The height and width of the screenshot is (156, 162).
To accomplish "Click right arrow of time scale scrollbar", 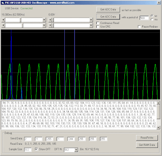I will pyautogui.click(x=44, y=20).
